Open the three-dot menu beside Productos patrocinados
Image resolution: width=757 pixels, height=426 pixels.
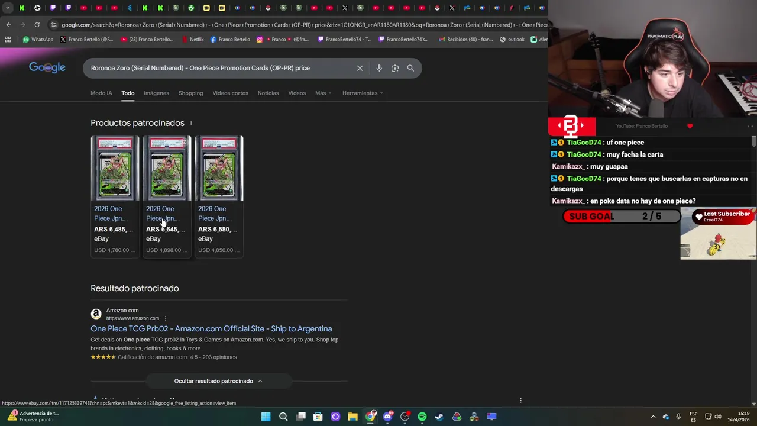191,123
